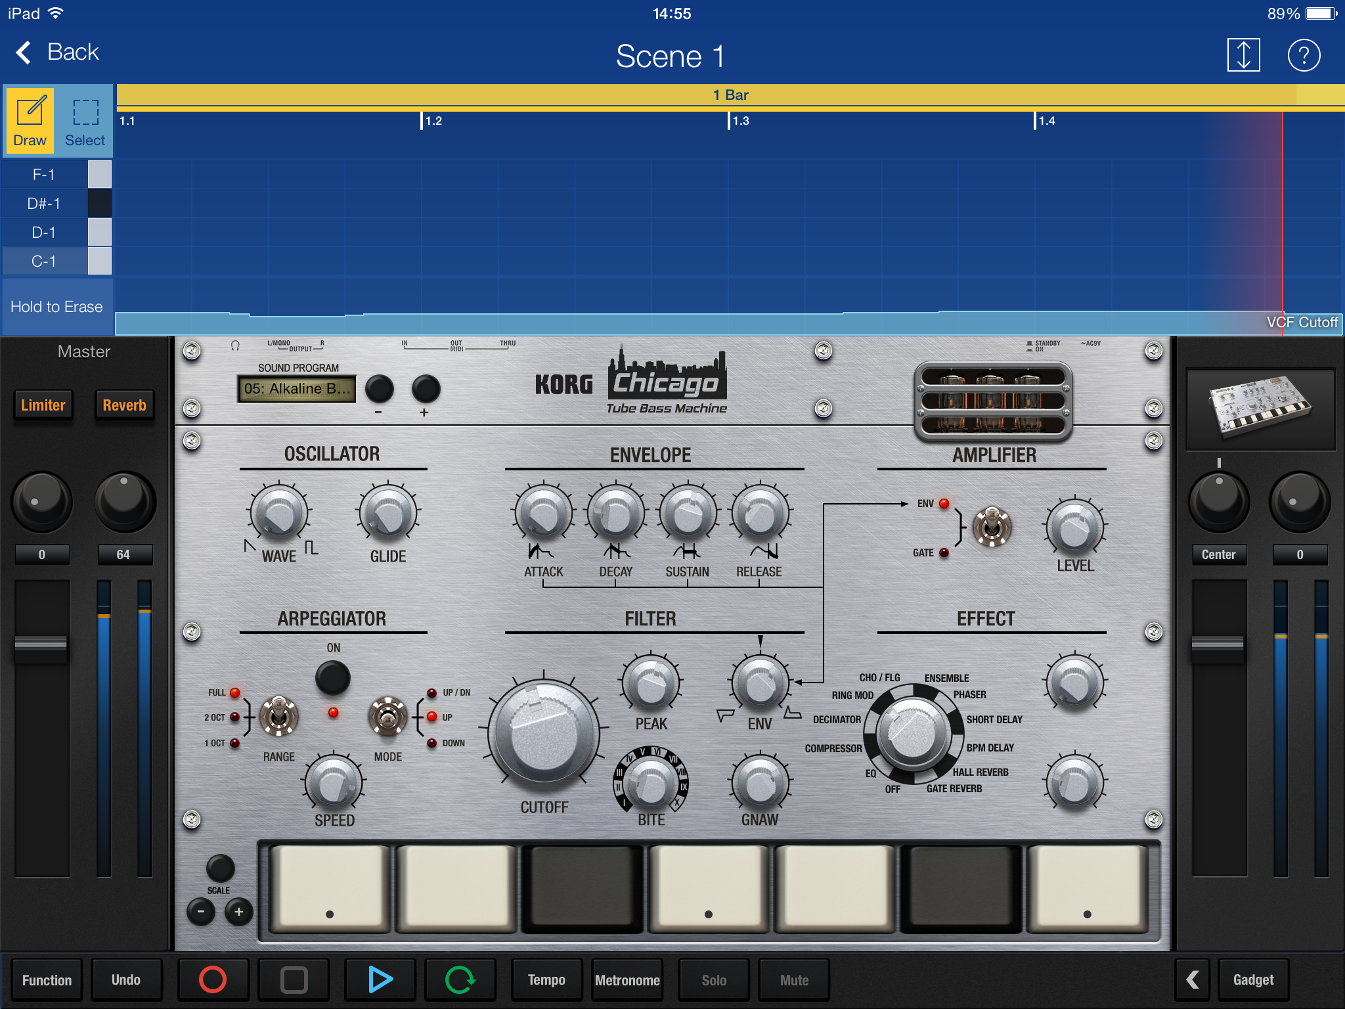Start playback with the Play button
The width and height of the screenshot is (1345, 1009).
tap(380, 979)
